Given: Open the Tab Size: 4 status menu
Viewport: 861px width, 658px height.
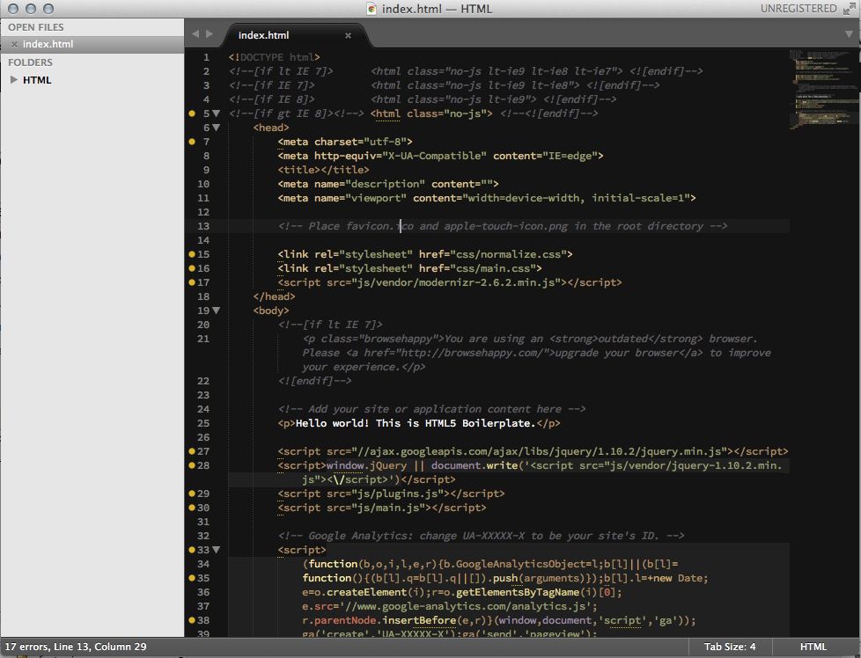Looking at the screenshot, I should point(730,647).
